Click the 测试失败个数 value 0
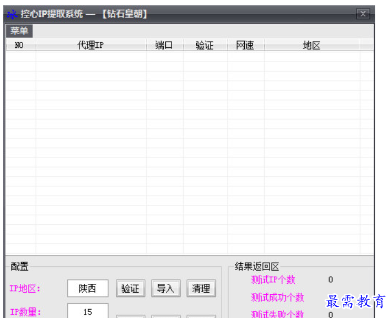The height and width of the screenshot is (318, 390). (331, 314)
